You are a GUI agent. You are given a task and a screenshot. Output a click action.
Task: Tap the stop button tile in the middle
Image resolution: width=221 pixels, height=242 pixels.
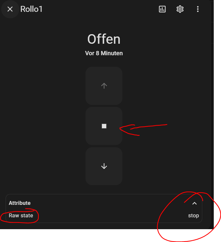coord(104,126)
